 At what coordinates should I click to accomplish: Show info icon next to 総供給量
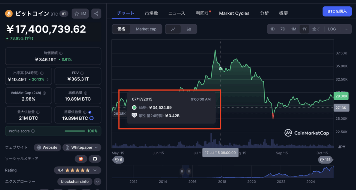pos(86,93)
